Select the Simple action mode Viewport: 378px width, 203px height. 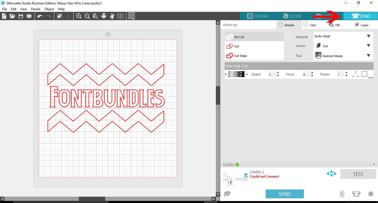click(x=287, y=25)
